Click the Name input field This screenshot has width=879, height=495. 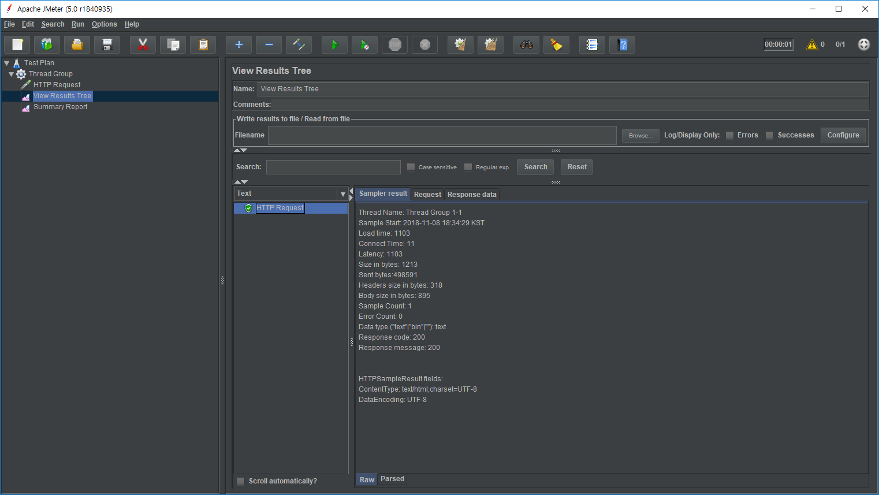pos(563,89)
